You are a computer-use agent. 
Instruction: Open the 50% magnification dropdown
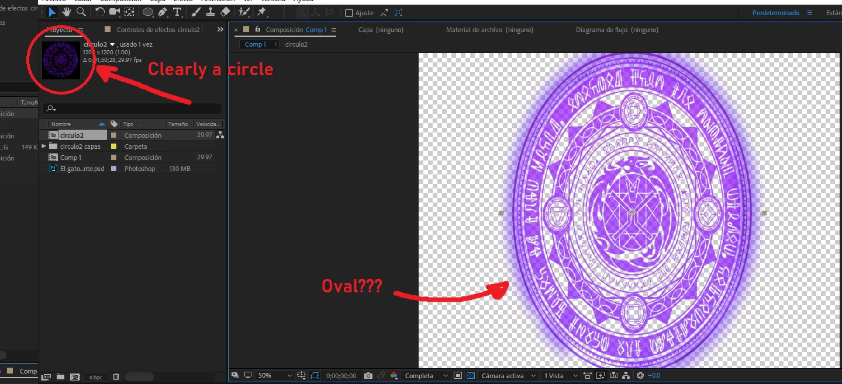tap(274, 376)
